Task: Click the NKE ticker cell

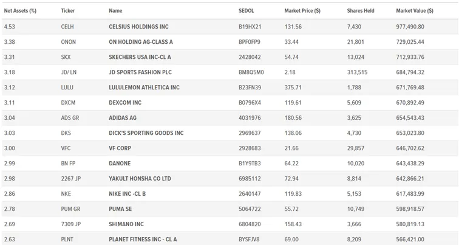Action: (66, 194)
